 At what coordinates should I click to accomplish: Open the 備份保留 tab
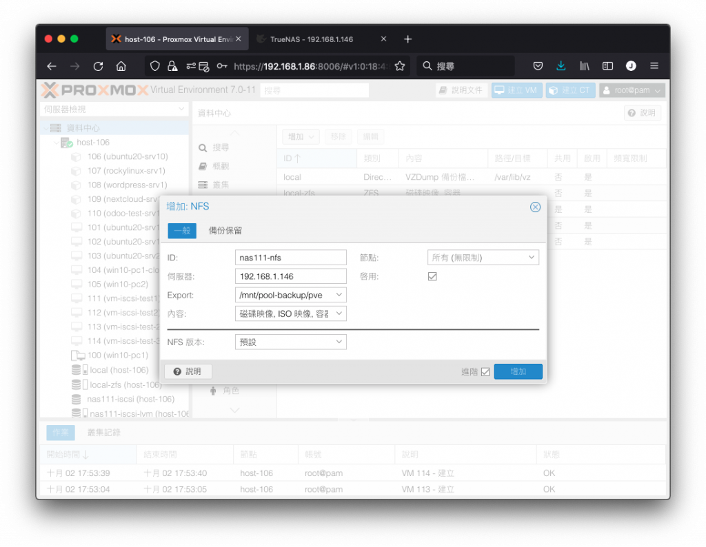[225, 231]
